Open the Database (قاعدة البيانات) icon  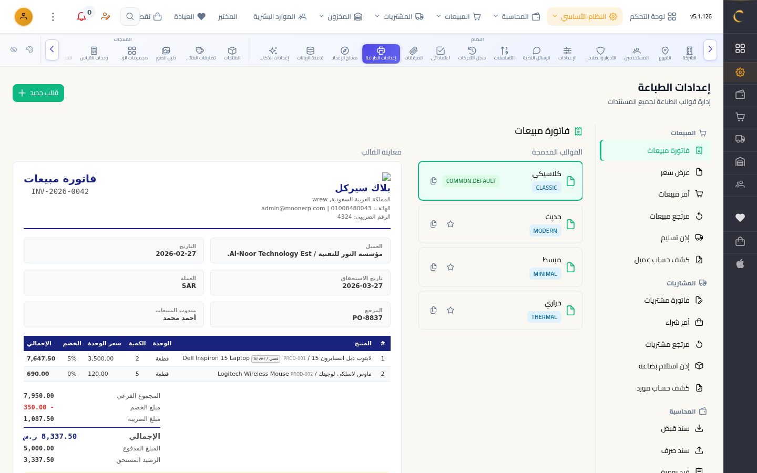pyautogui.click(x=310, y=53)
